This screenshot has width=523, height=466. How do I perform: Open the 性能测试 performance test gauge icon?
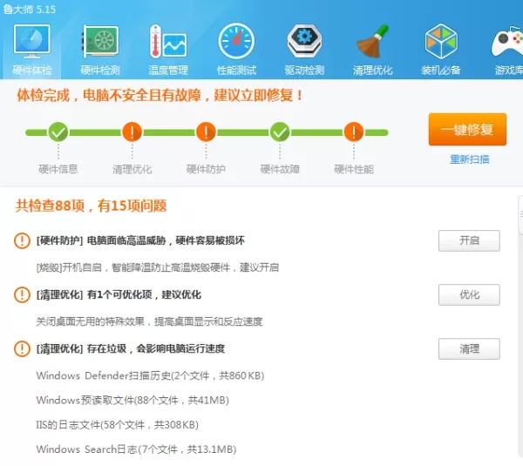236,41
